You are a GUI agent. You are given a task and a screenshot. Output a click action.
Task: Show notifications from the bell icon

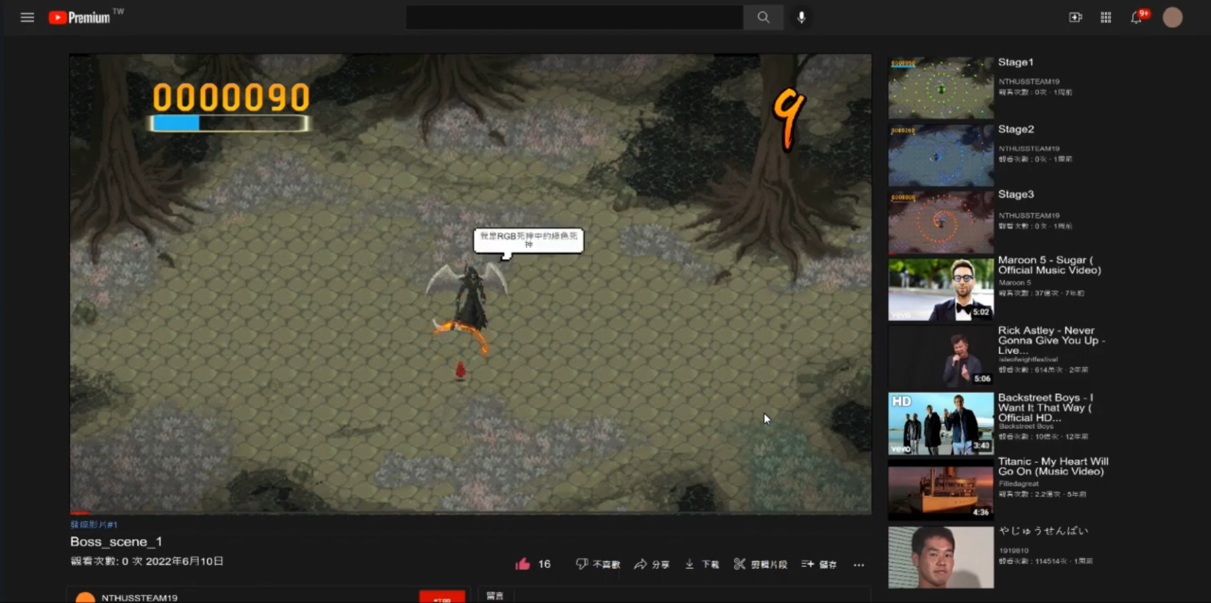pos(1137,18)
